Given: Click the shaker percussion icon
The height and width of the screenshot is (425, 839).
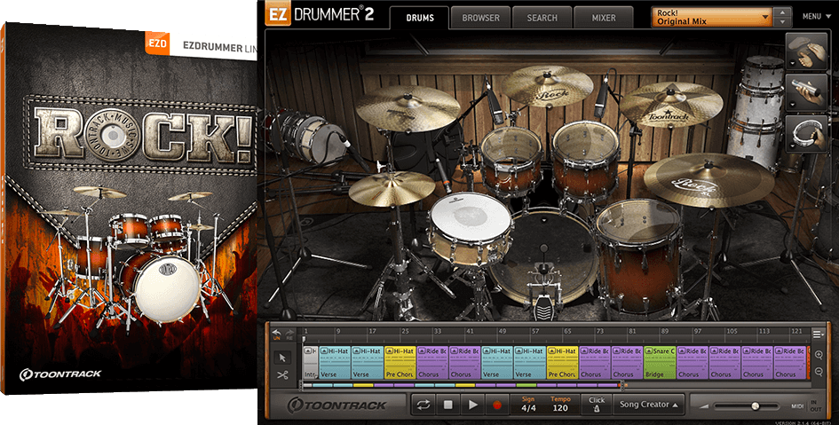Looking at the screenshot, I should pos(803,91).
